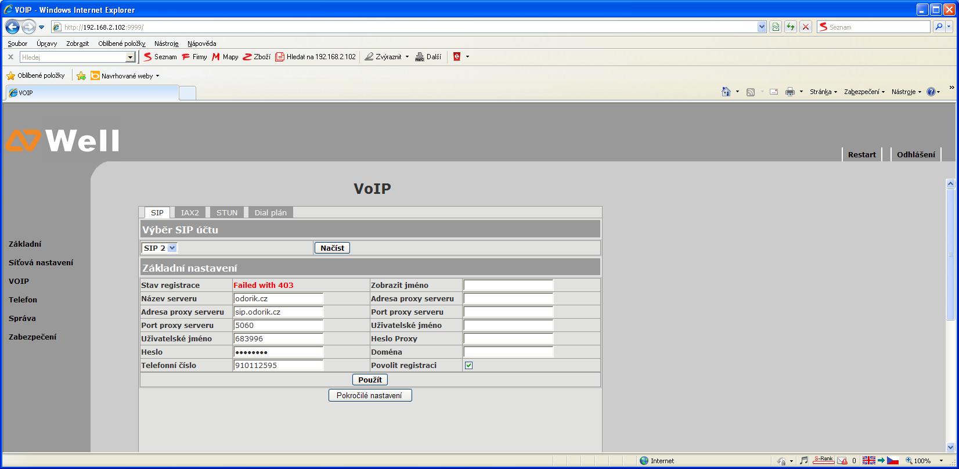Open Zboží from the Seznam toolbar
Viewport: 959px width, 469px height.
257,57
